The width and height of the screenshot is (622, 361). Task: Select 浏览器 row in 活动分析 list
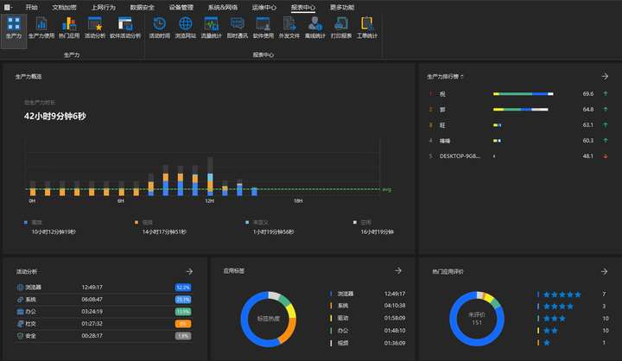105,287
